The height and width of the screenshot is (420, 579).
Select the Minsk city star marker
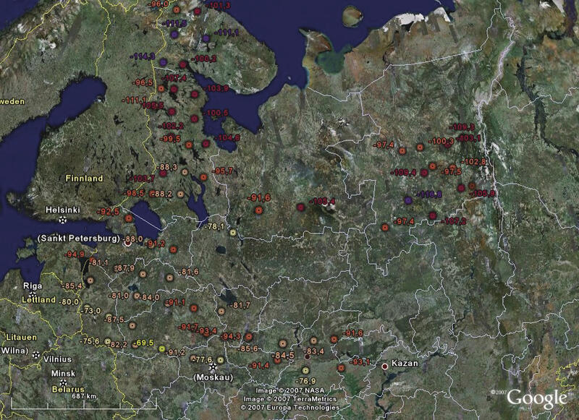click(x=64, y=382)
